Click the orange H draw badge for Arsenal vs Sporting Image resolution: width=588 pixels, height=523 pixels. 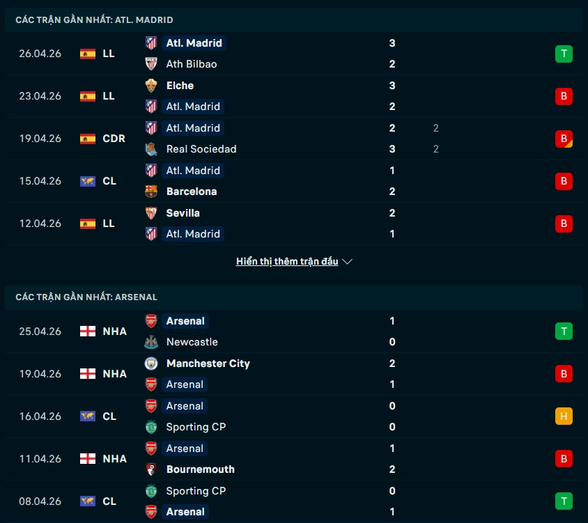(564, 416)
